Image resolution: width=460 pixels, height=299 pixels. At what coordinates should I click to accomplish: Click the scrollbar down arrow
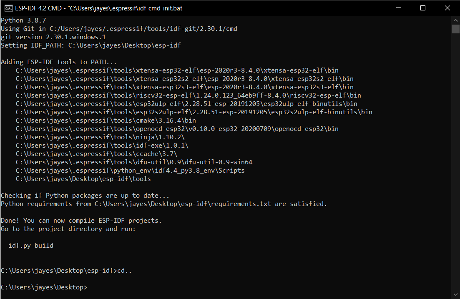[455, 294]
